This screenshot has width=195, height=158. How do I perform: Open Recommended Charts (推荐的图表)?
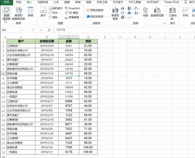(115, 13)
